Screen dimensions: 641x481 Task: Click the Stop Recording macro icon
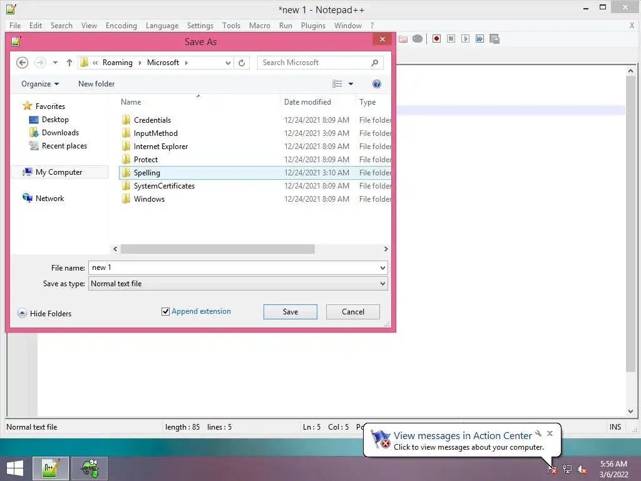(451, 39)
